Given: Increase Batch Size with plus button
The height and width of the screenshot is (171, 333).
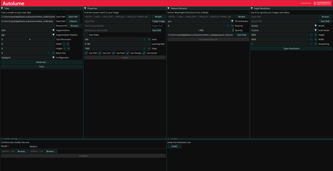Looking at the screenshot, I should click(x=53, y=53).
